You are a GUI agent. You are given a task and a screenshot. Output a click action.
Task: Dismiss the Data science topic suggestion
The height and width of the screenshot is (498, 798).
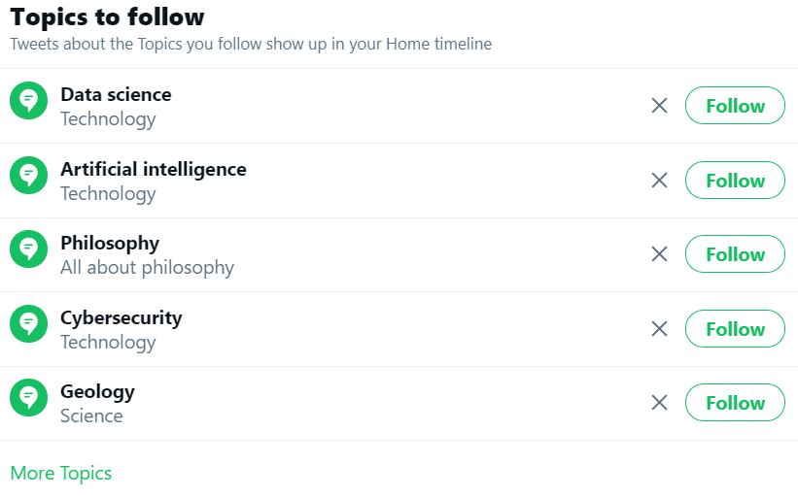[659, 106]
